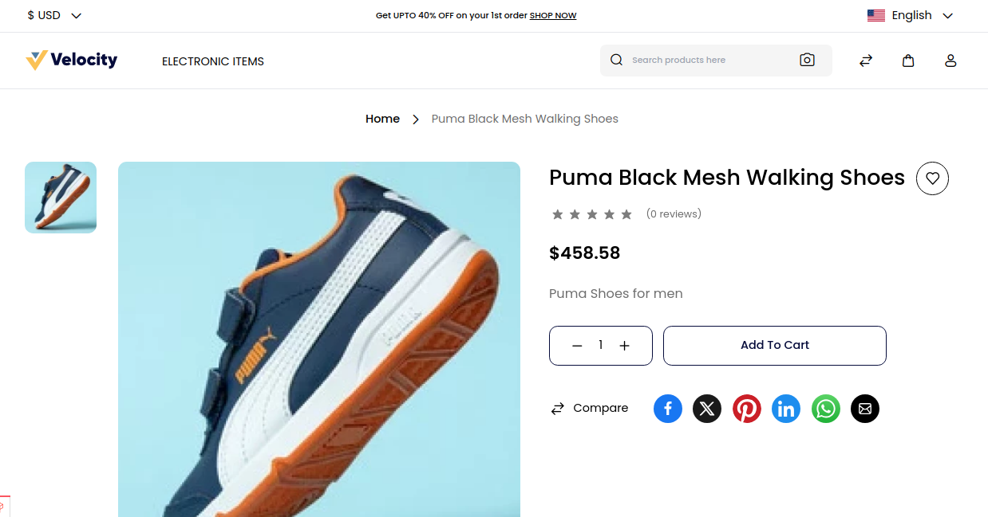This screenshot has height=517, width=988.
Task: Decrease quantity with the minus button
Action: pos(577,346)
